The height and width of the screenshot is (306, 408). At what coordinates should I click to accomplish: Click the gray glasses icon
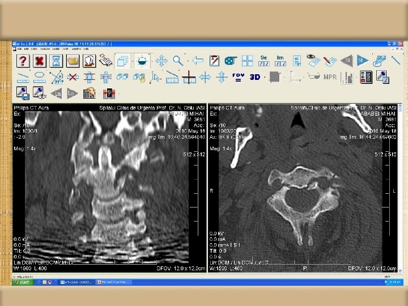point(314,76)
